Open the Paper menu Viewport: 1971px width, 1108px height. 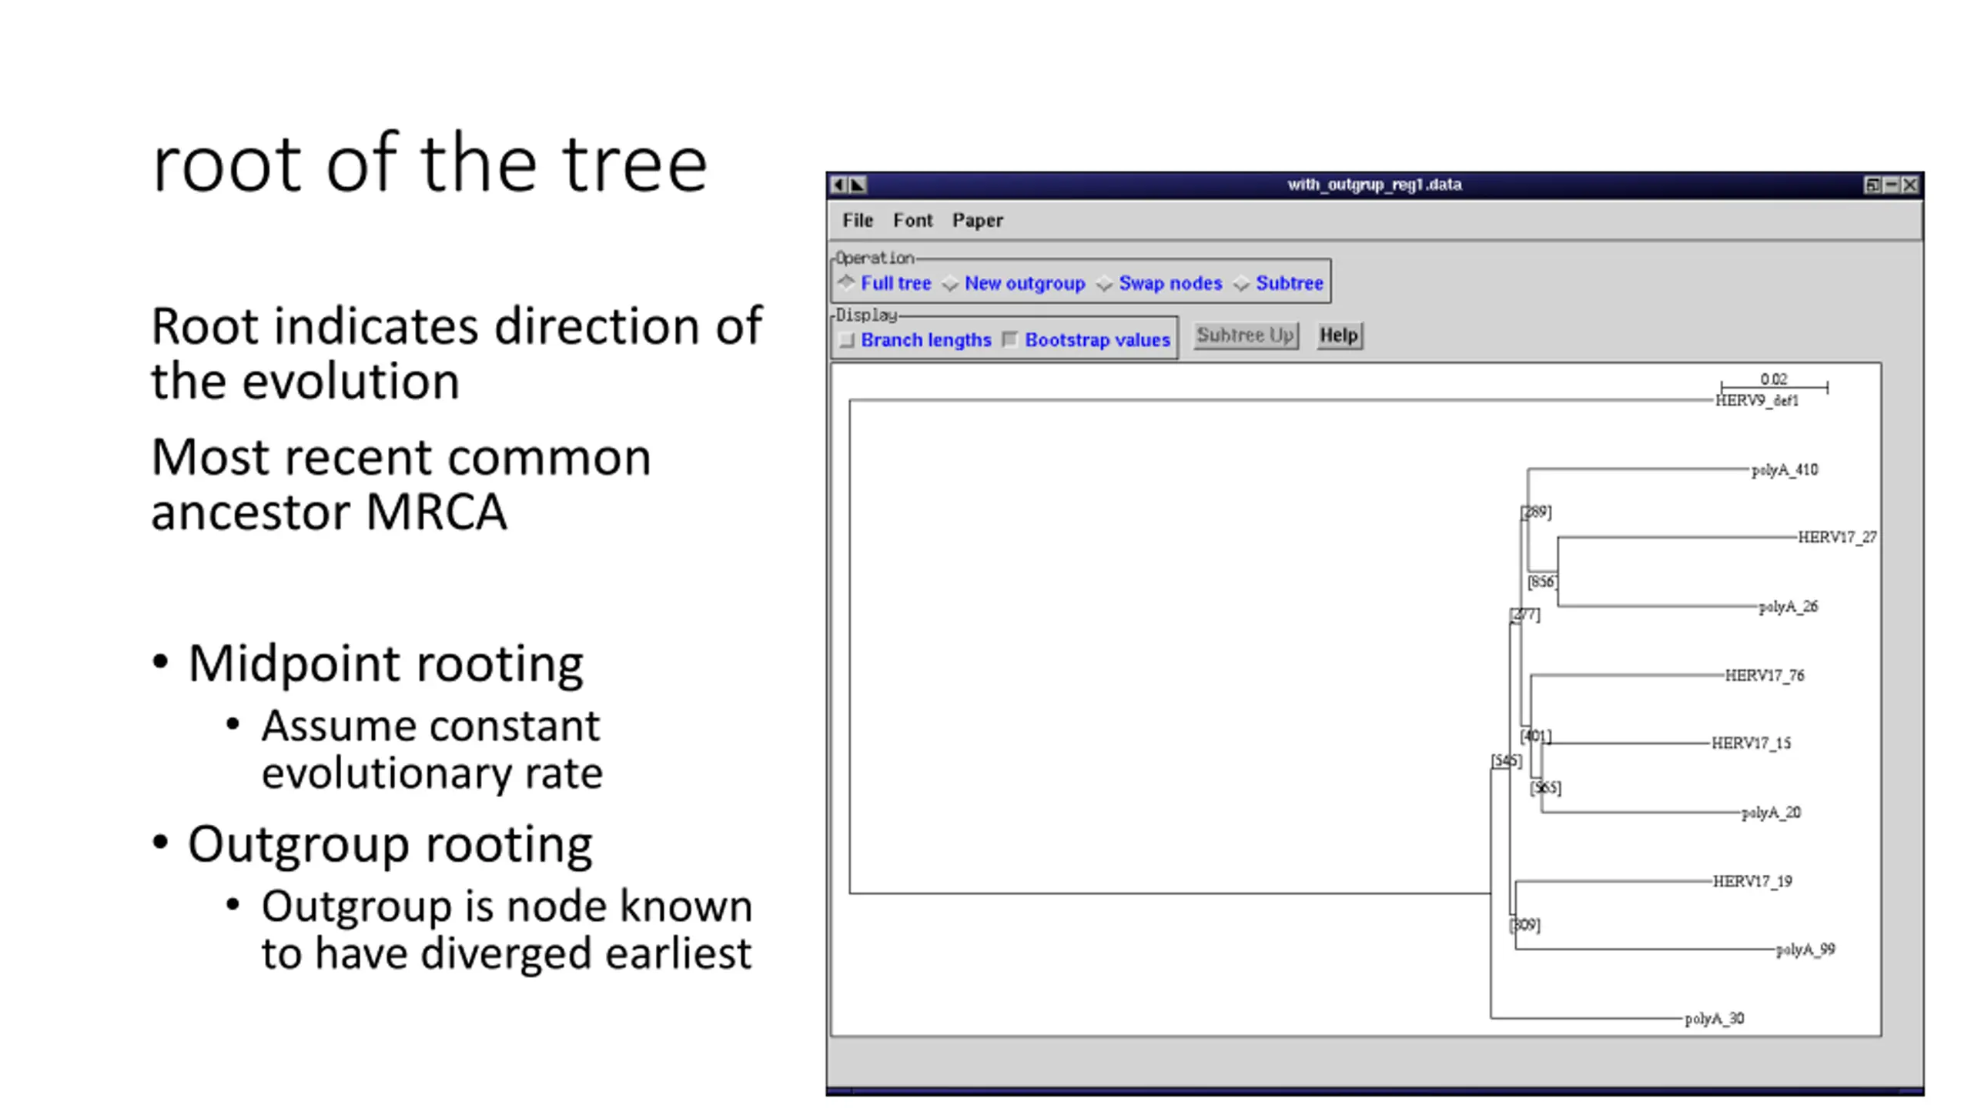tap(977, 220)
